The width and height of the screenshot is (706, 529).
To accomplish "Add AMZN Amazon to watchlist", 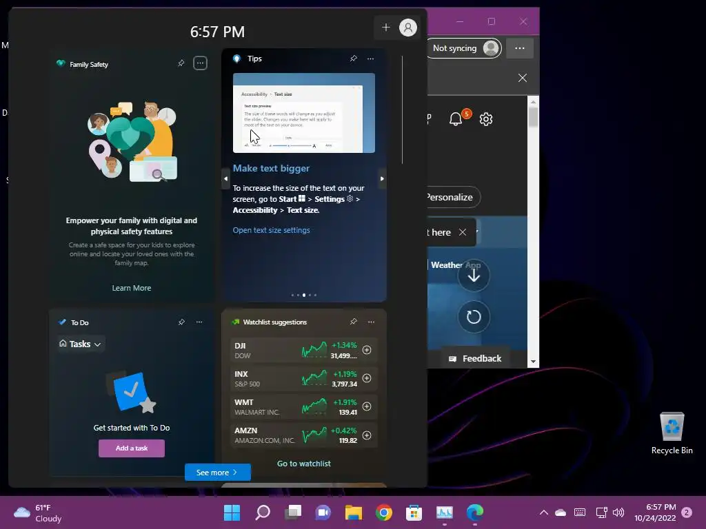I will [x=367, y=435].
